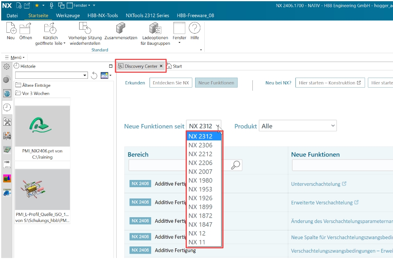Select the Historie clock sidebar icon
Image resolution: width=393 pixels, height=260 pixels.
[x=7, y=107]
